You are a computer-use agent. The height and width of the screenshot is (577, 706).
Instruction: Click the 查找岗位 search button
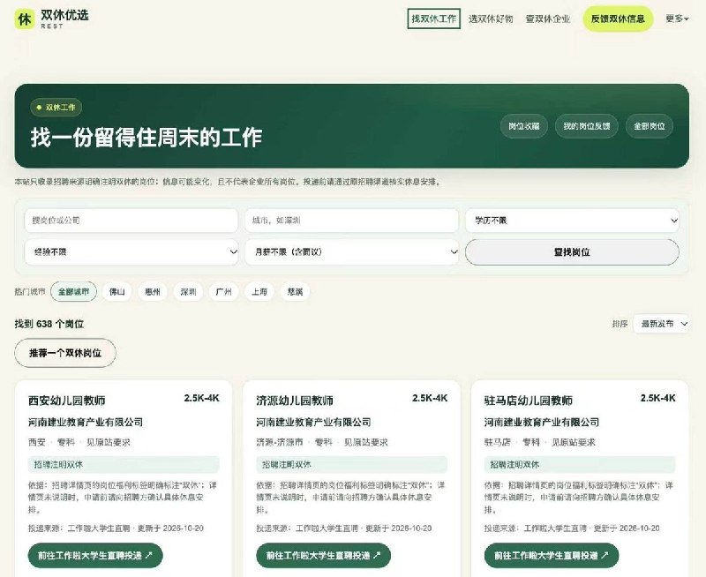pos(572,252)
